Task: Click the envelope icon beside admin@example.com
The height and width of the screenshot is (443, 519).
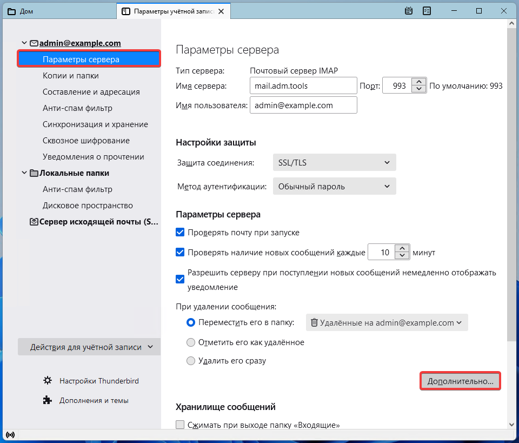Action: [34, 43]
